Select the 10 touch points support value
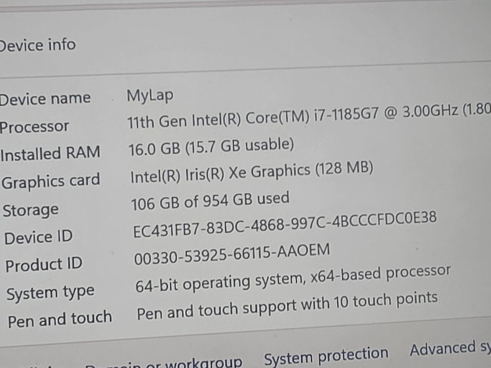The height and width of the screenshot is (368, 491). coord(287,306)
